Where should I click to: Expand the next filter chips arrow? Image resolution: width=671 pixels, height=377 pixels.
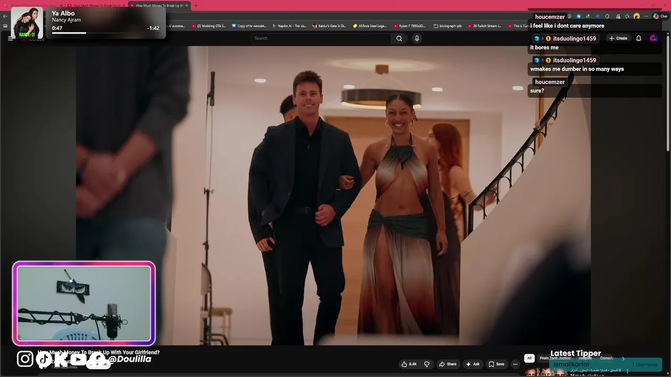(x=623, y=359)
